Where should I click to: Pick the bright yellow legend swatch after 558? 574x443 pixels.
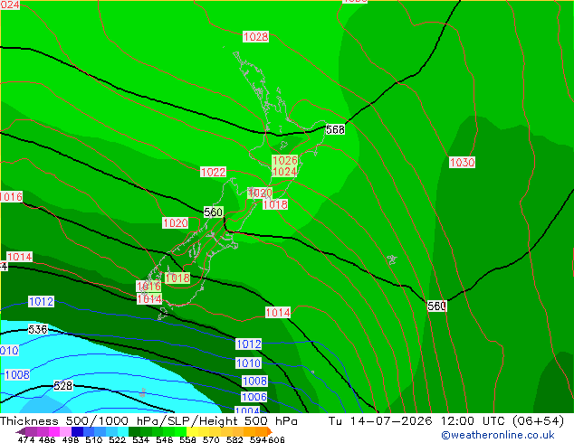pyautogui.click(x=193, y=431)
